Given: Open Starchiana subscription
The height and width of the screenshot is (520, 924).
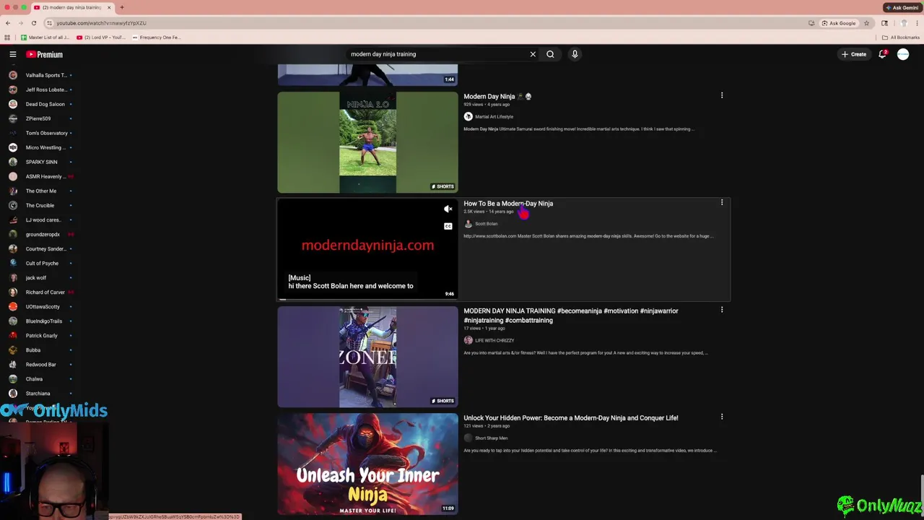Looking at the screenshot, I should [x=40, y=394].
